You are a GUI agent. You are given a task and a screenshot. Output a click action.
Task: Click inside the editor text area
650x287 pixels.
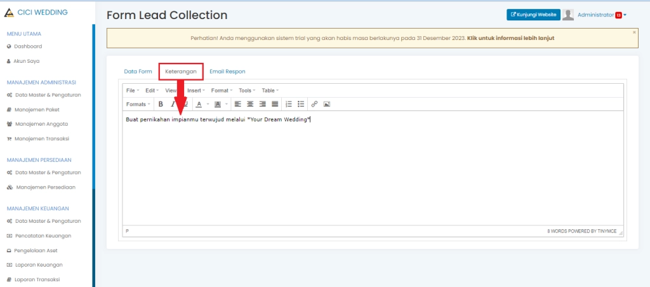tap(373, 168)
